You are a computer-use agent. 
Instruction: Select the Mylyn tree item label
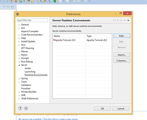pos(24,55)
